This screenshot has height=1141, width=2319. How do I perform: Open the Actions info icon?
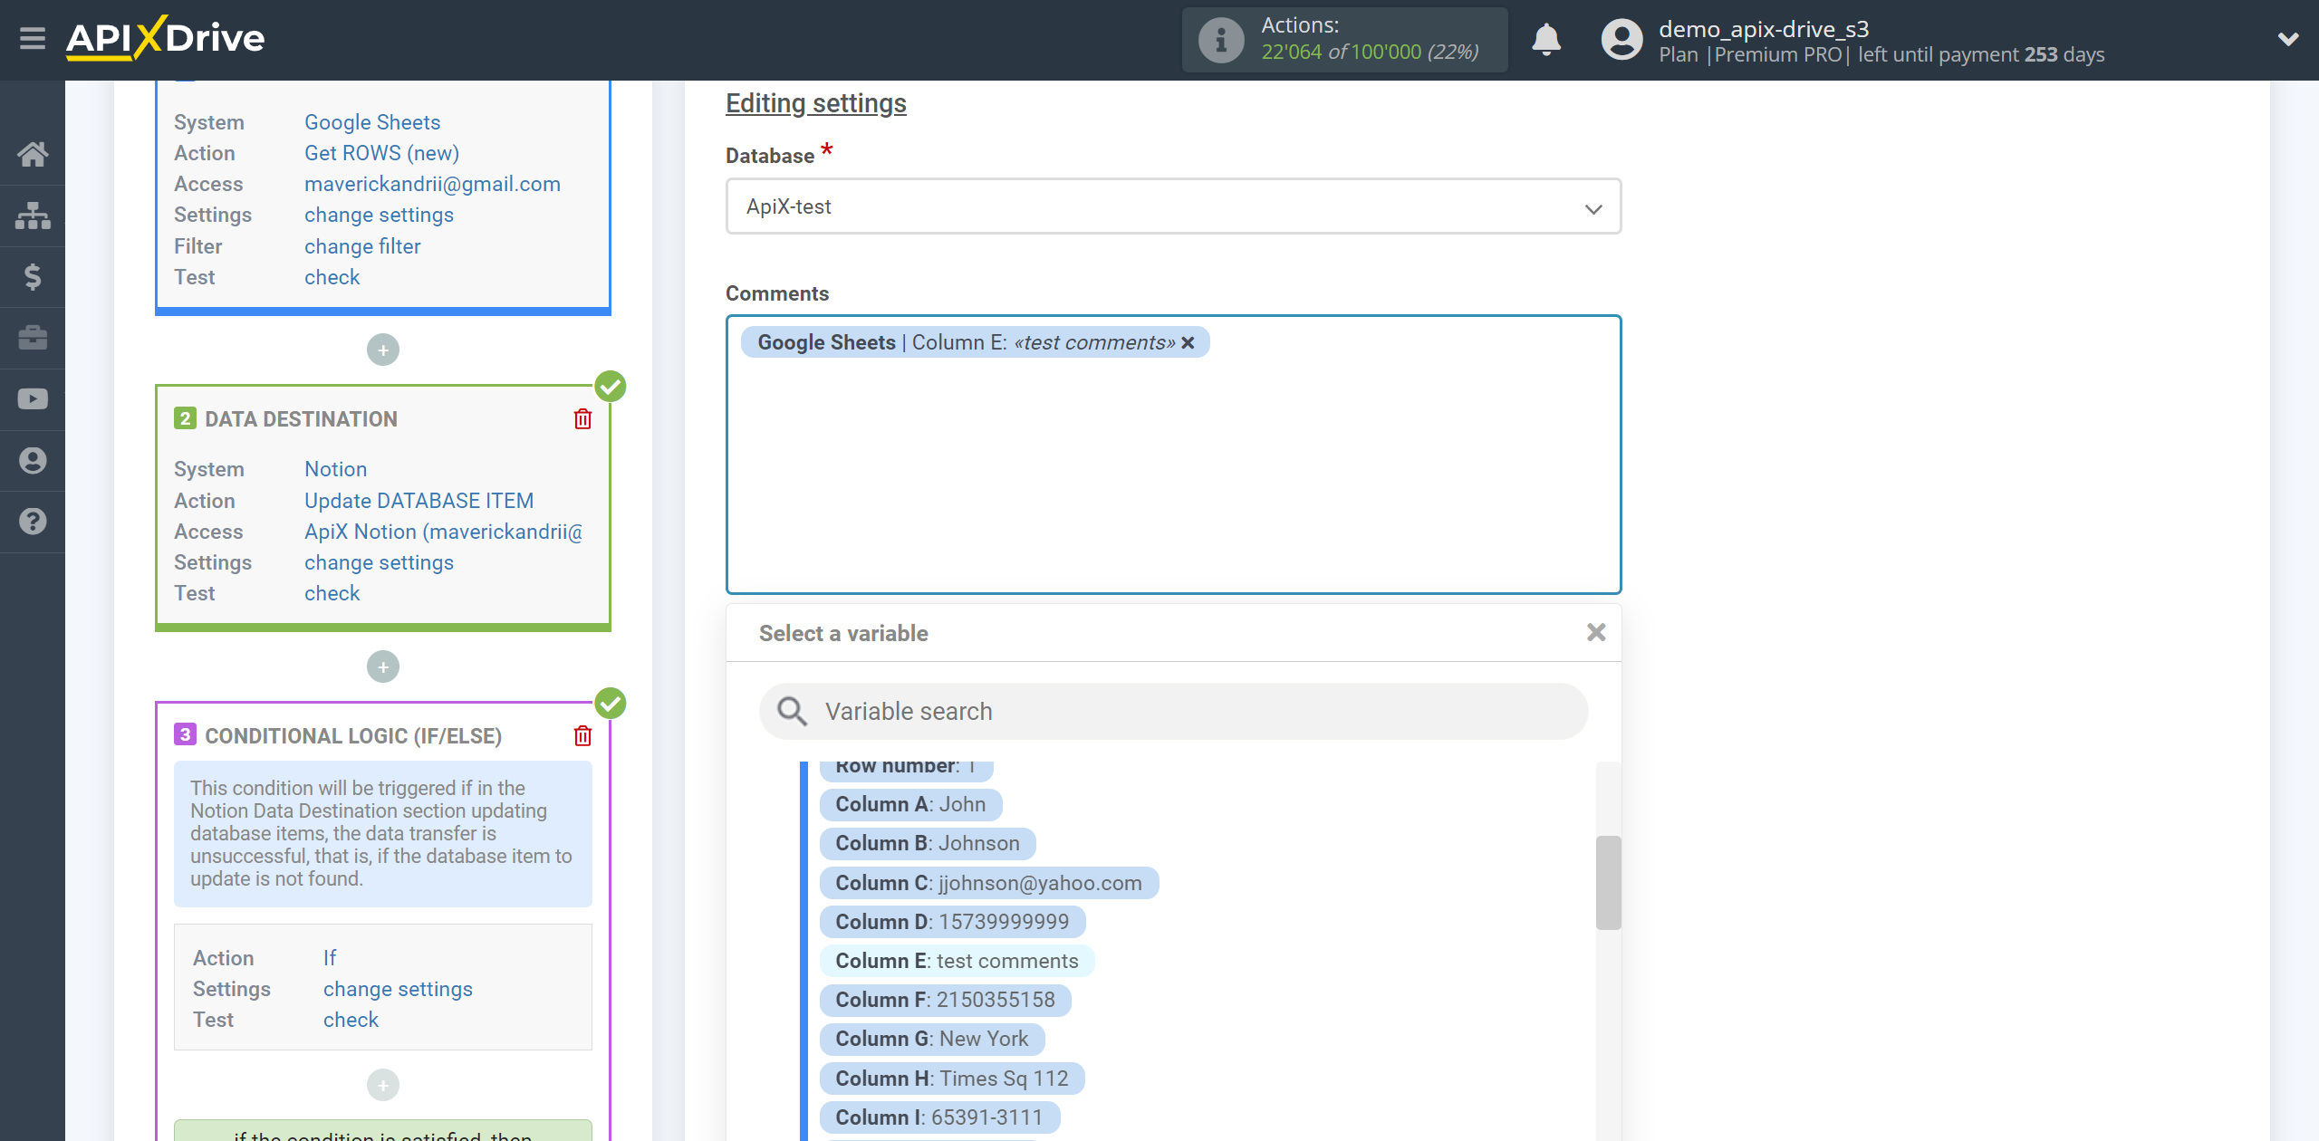1220,40
